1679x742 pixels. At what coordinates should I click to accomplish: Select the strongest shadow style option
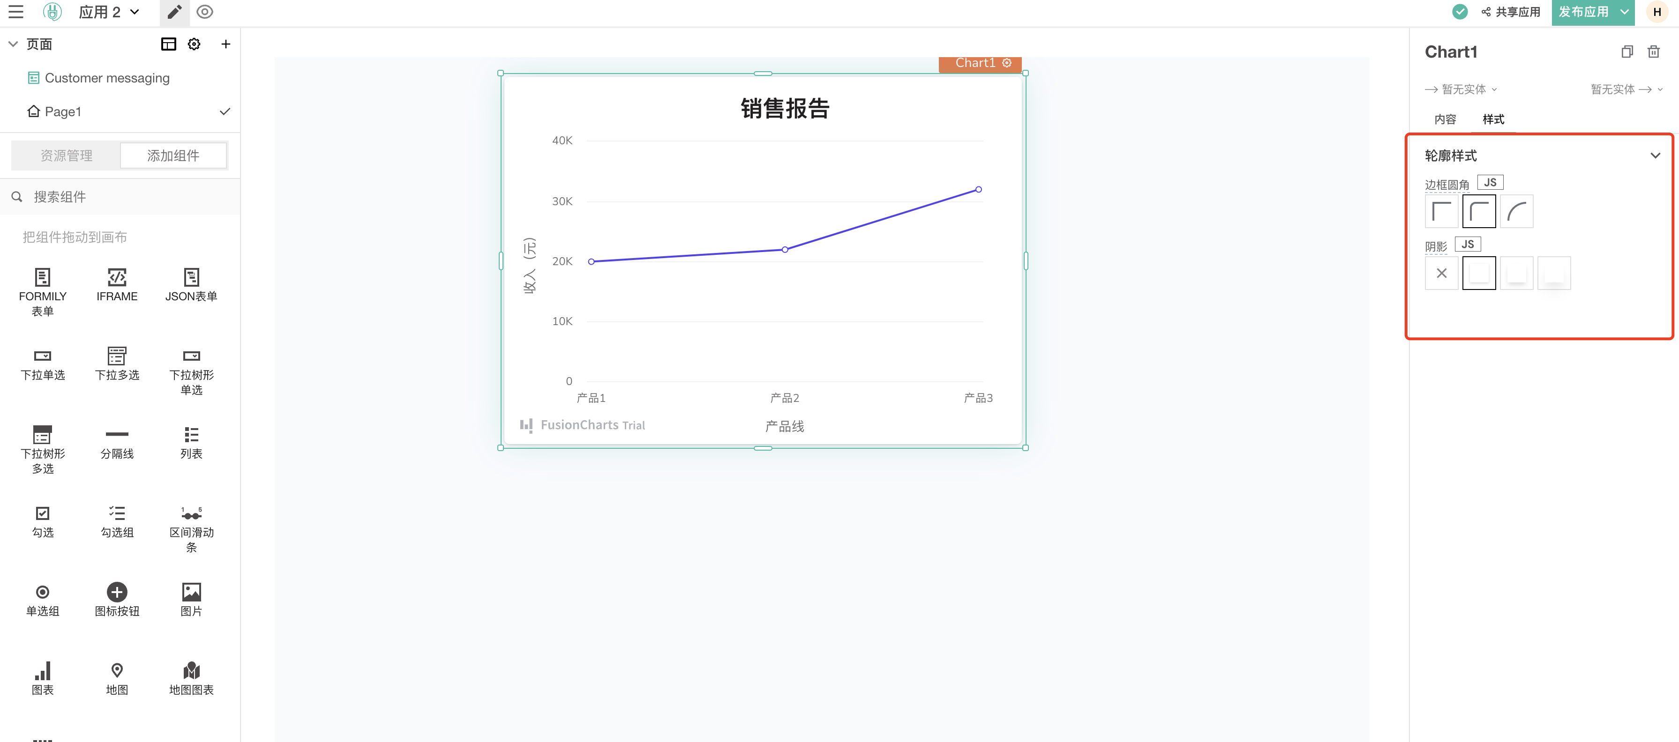1554,273
